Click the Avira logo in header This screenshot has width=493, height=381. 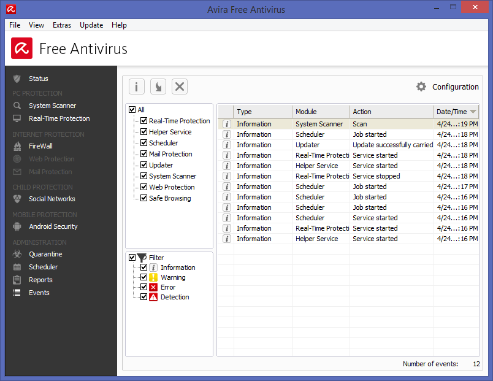tap(21, 48)
